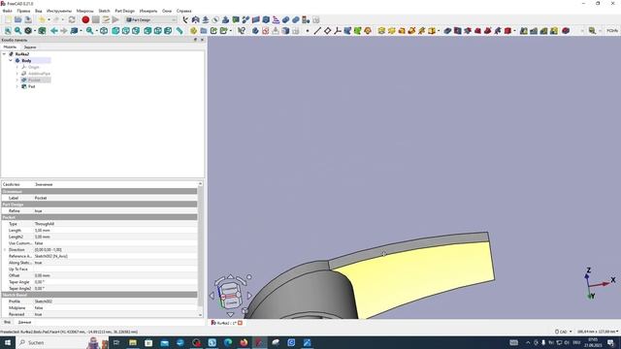The height and width of the screenshot is (349, 621).
Task: Click the Midplane false property value
Action: 114,308
